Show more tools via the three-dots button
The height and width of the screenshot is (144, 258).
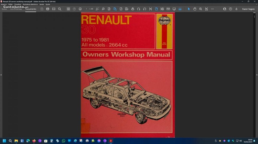pyautogui.click(x=213, y=9)
